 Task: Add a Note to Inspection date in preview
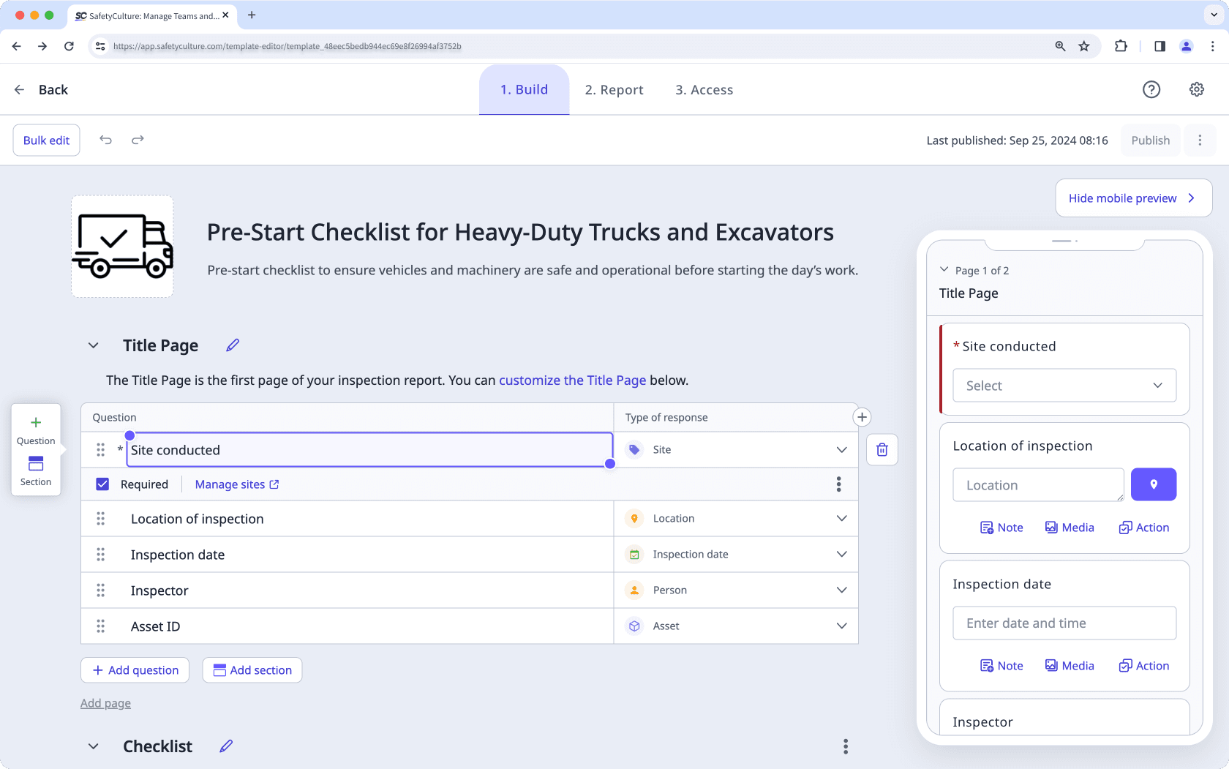click(x=1001, y=665)
